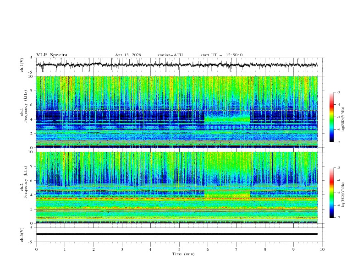Click time axis tick label '7'
363x280 pixels.
(x=236, y=249)
